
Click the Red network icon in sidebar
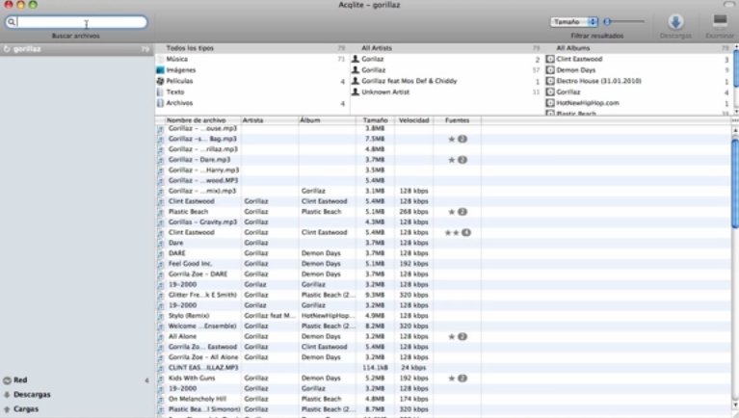coord(7,380)
